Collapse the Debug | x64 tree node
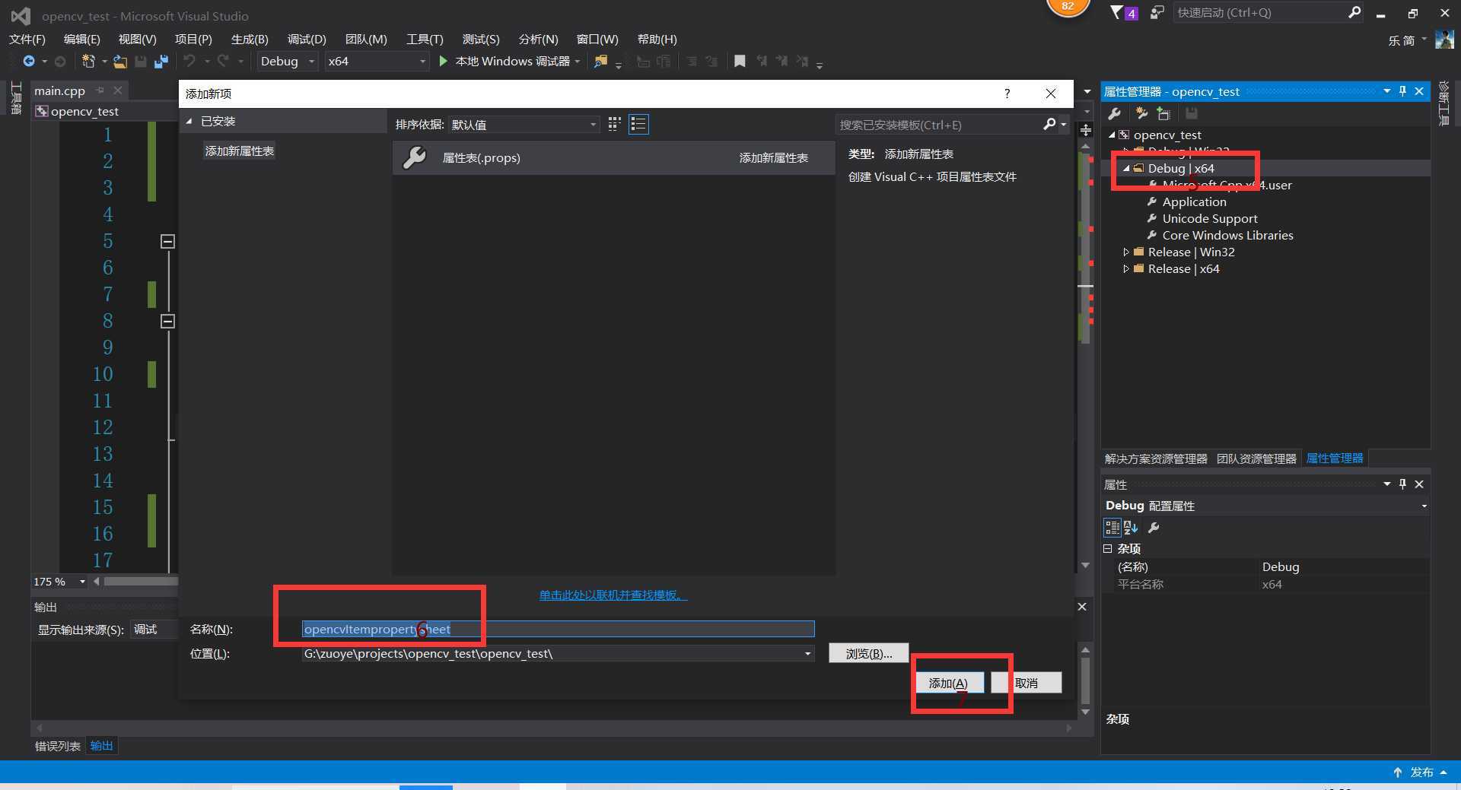Image resolution: width=1461 pixels, height=790 pixels. point(1126,169)
